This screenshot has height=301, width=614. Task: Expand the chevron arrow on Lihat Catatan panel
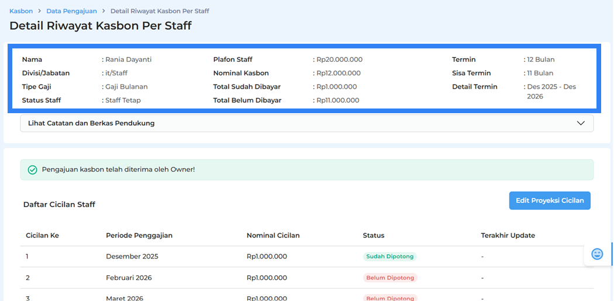click(x=581, y=123)
